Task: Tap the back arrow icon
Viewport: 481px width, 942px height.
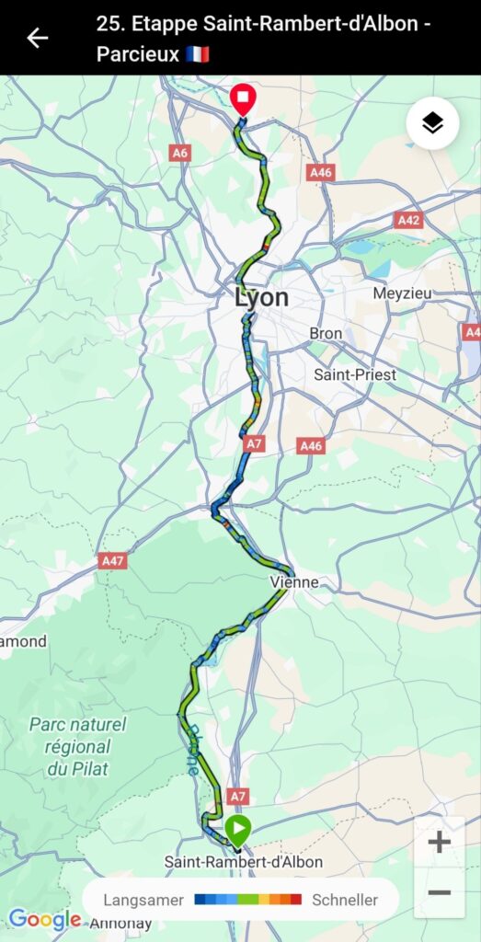Action: pos(37,38)
